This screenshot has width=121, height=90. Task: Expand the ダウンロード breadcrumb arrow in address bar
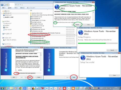(x=22, y=5)
